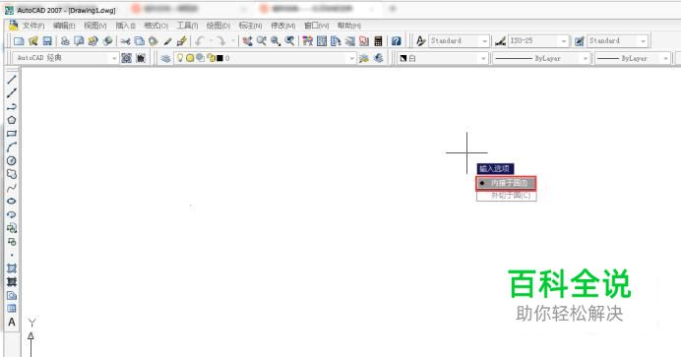
Task: Click the Plot print icon
Action: tap(65, 41)
